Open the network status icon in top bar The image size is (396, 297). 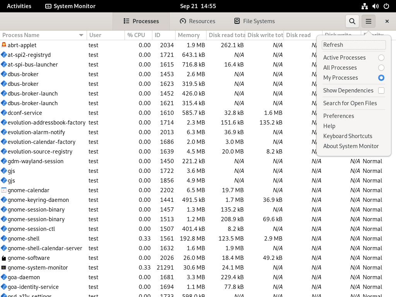tap(364, 6)
